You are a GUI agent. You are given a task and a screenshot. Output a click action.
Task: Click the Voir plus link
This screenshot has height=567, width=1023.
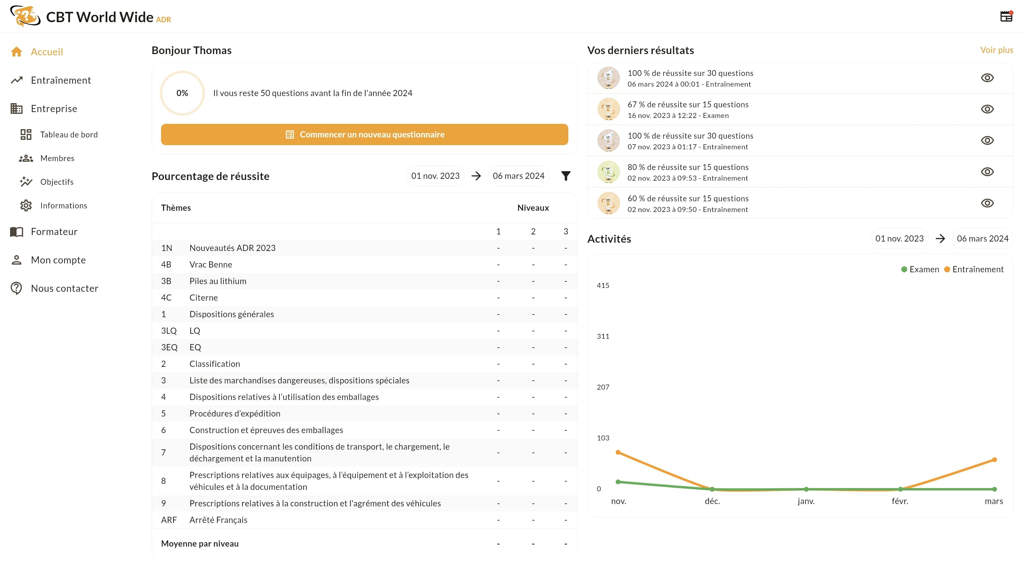[x=996, y=50]
